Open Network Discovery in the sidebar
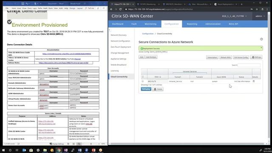Image resolution: width=272 pixels, height=153 pixels. pyautogui.click(x=119, y=35)
